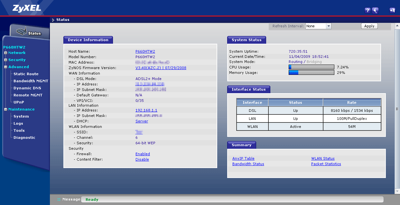
Task: Switch System Mode to Routing
Action: click(x=296, y=62)
